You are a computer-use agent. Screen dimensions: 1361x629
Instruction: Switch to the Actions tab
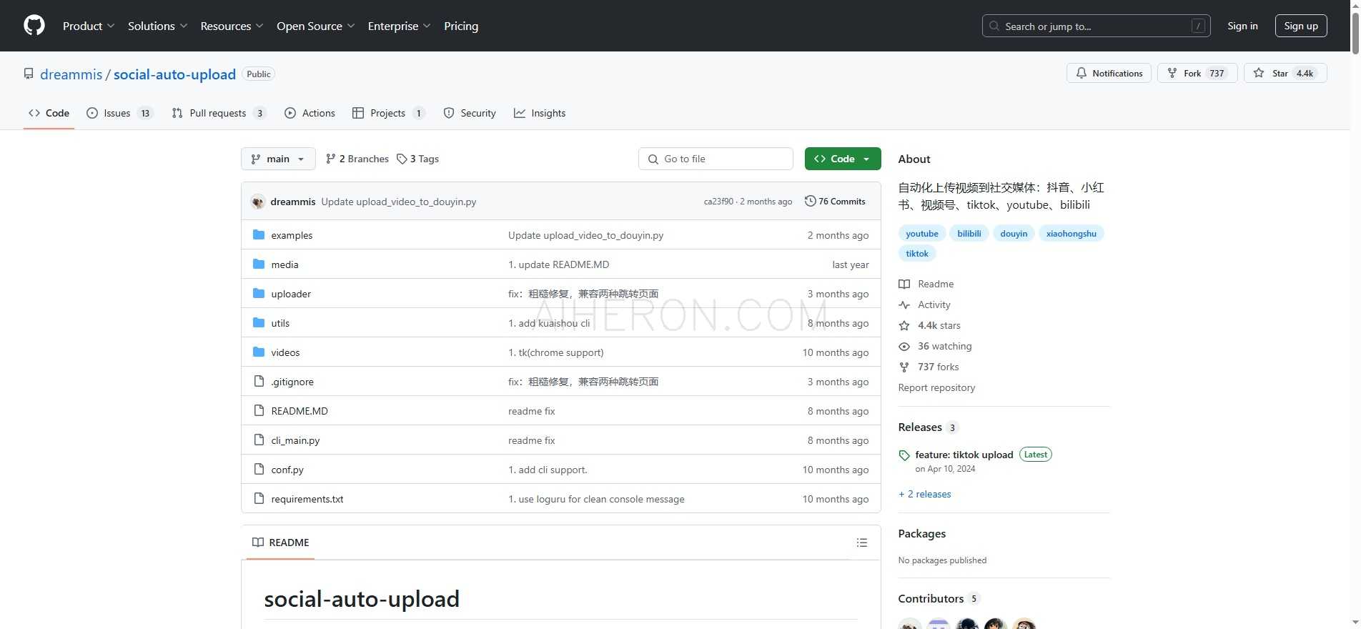point(310,113)
